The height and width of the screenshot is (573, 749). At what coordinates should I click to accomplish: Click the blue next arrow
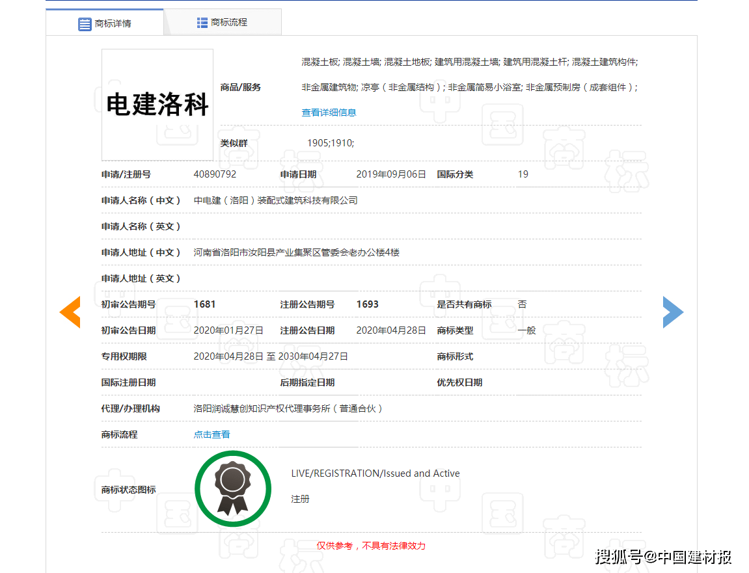(x=673, y=312)
